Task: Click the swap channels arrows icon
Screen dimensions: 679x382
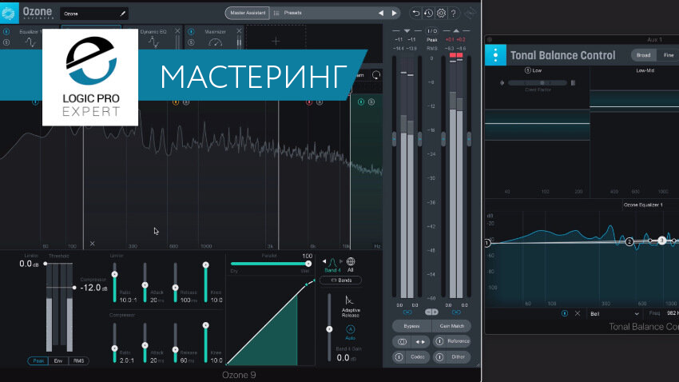Action: (x=420, y=342)
